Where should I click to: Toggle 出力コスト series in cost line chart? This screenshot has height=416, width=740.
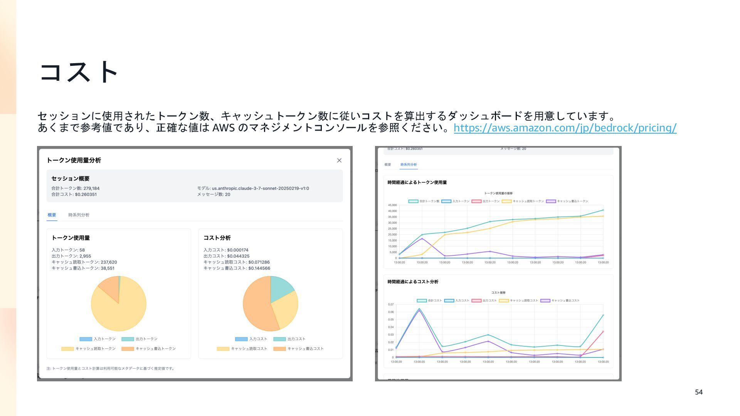point(484,300)
